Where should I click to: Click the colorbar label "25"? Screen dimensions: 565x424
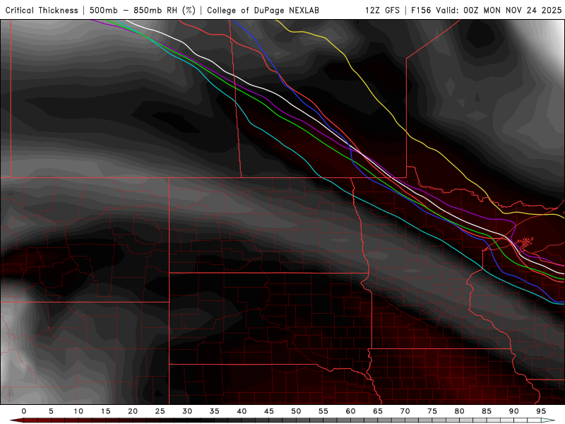[160, 411]
